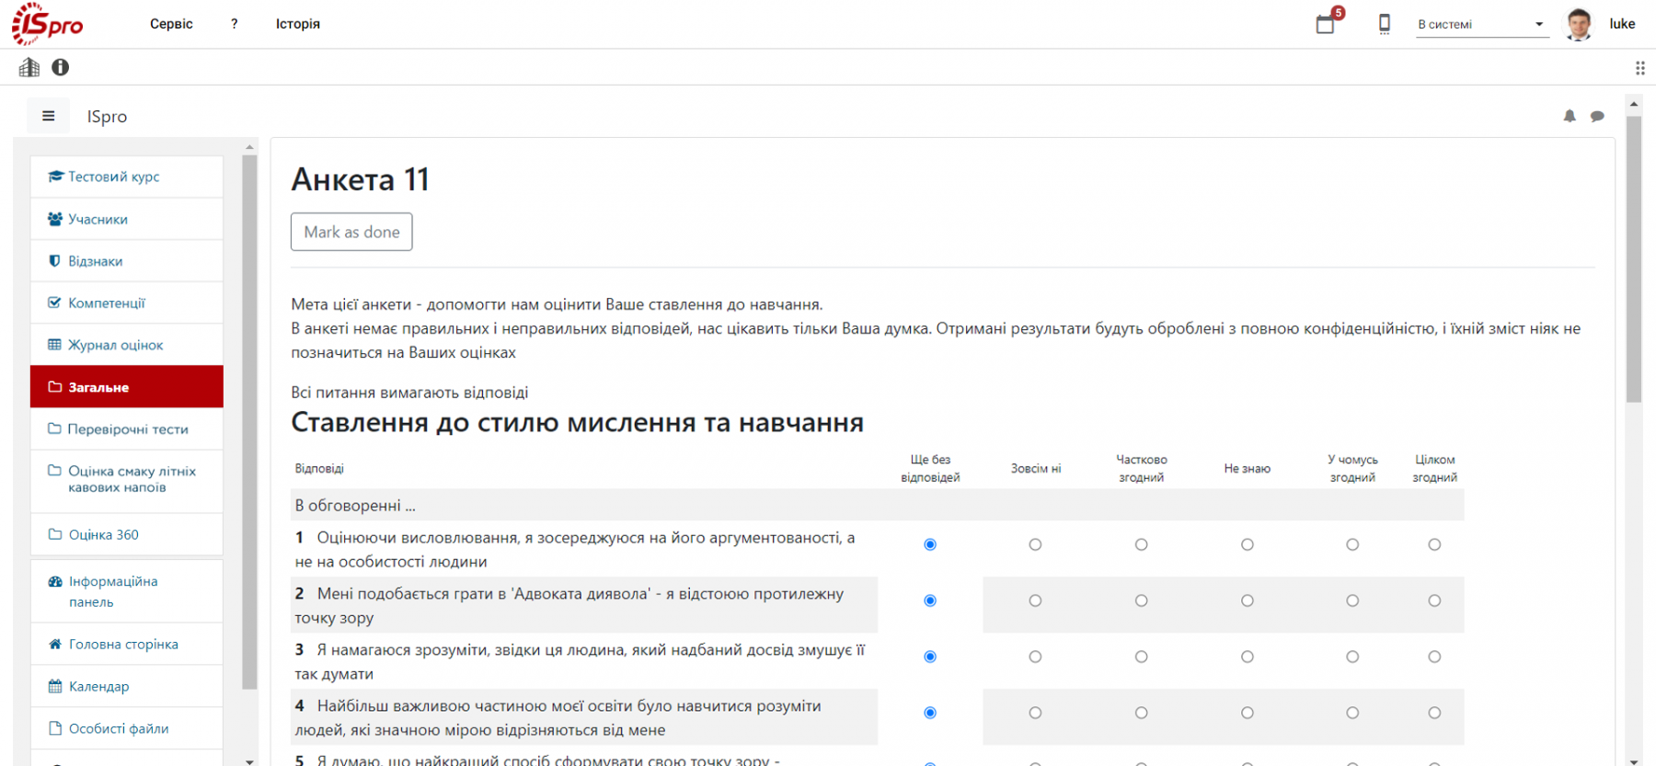Select 'Не знаю' for question 4

tap(1247, 713)
